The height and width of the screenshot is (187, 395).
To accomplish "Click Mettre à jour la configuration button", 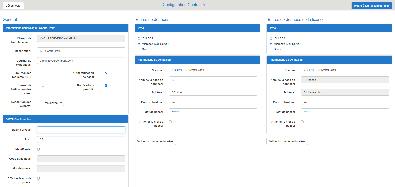I will point(371,6).
